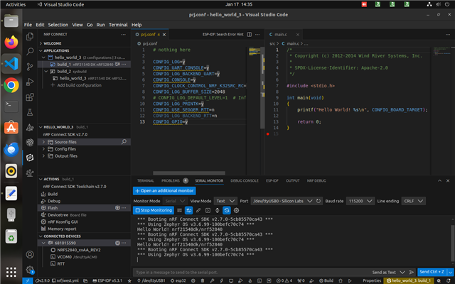Viewport: 455px width, 284px height.
Task: Show Applications grid in dock
Action: [11, 272]
